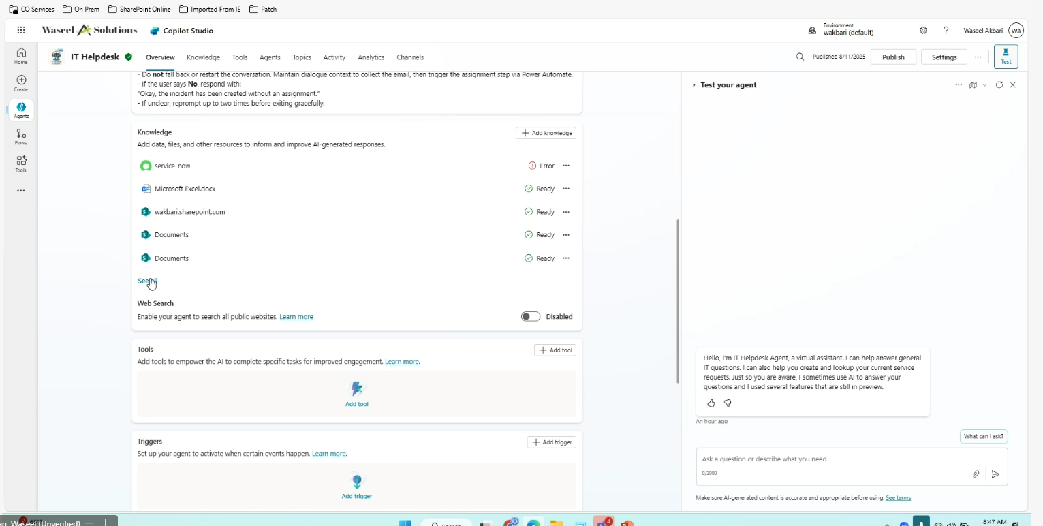The height and width of the screenshot is (526, 1043).
Task: Open more options for Microsoft Excel.docx
Action: [x=566, y=189]
